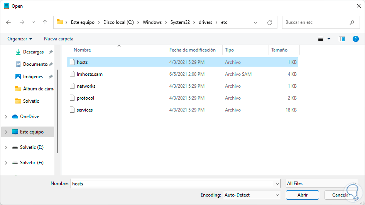
Task: Select the lmhosts.sam file
Action: 90,74
